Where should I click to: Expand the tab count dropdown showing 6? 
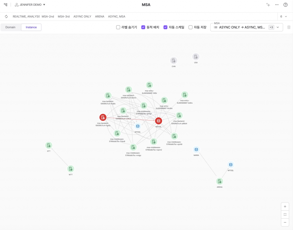point(283,17)
